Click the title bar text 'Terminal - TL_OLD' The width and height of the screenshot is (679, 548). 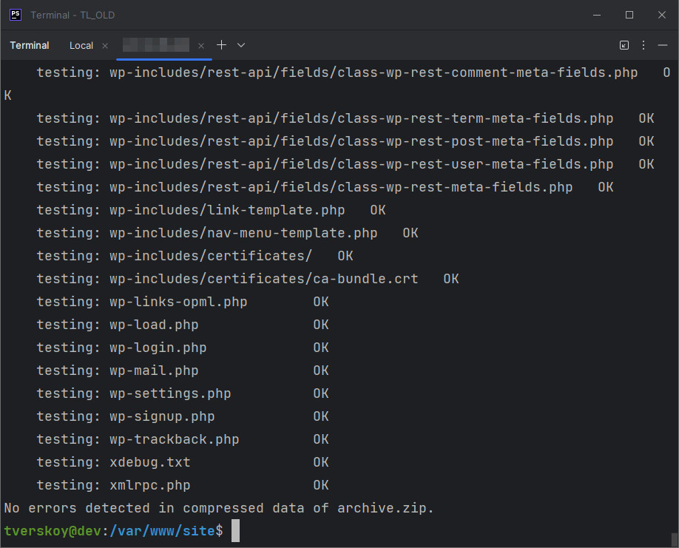72,15
